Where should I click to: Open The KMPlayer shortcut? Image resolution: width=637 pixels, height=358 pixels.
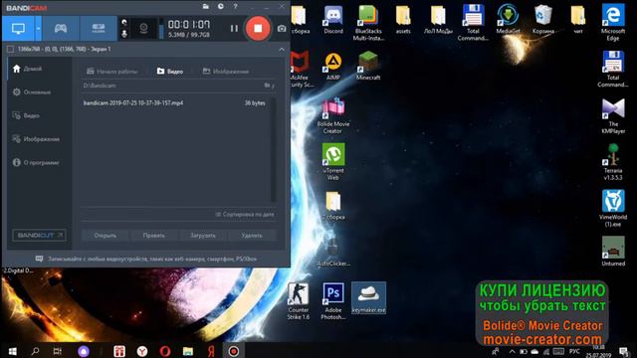pyautogui.click(x=613, y=116)
